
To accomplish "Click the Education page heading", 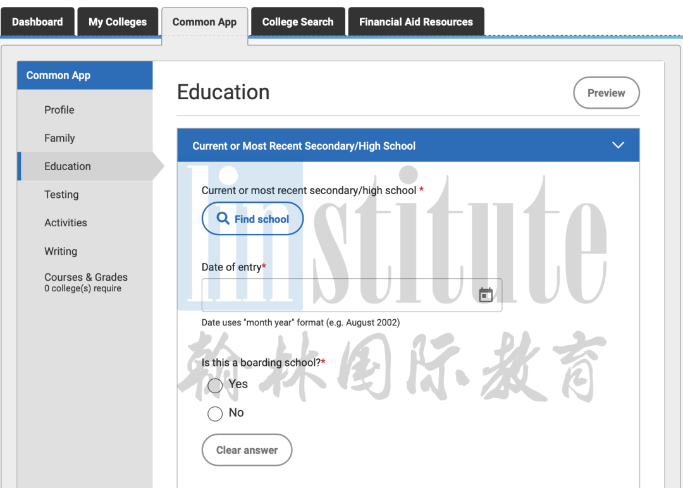I will tap(223, 92).
